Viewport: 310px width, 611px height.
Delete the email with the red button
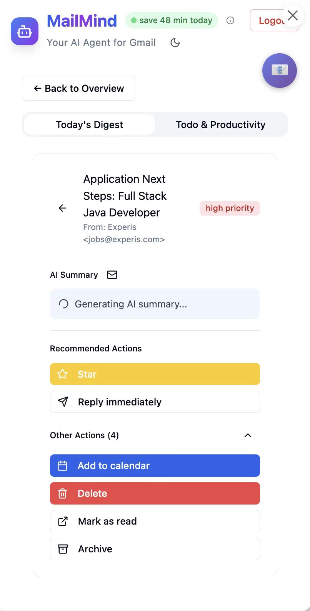155,493
